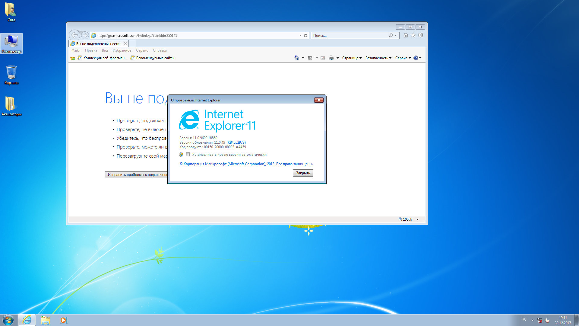Select the 'Вы не подключены к сети' tab
Viewport: 579px width, 326px height.
click(98, 43)
